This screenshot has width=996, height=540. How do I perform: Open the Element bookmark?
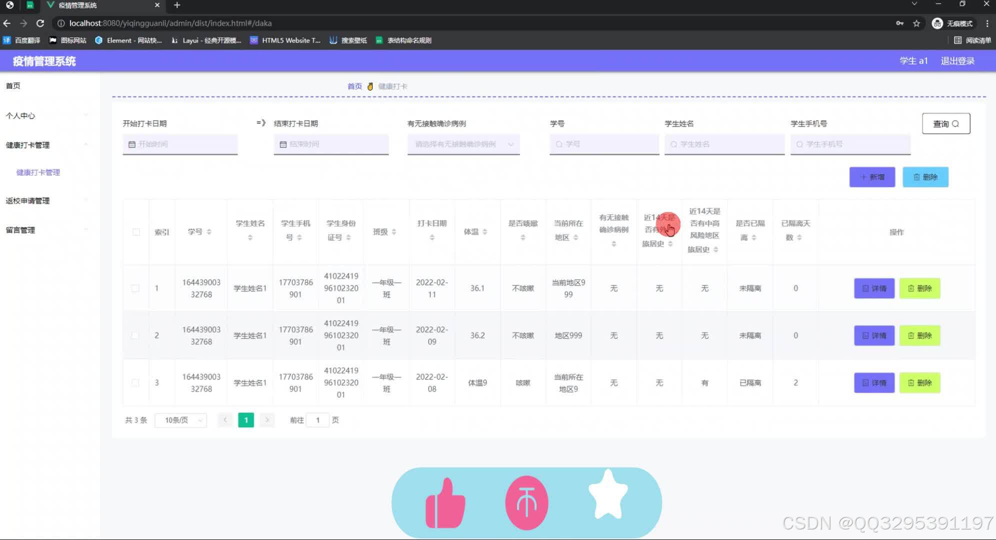[x=128, y=40]
